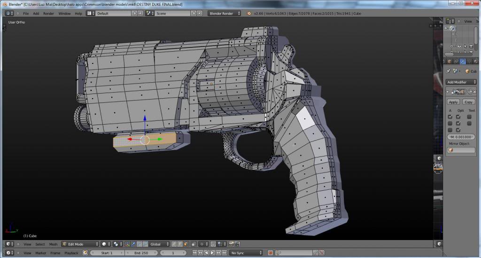Screen dimensions: 481x258
Task: Open the Mesh menu in 3D view header
Action: tap(53, 244)
